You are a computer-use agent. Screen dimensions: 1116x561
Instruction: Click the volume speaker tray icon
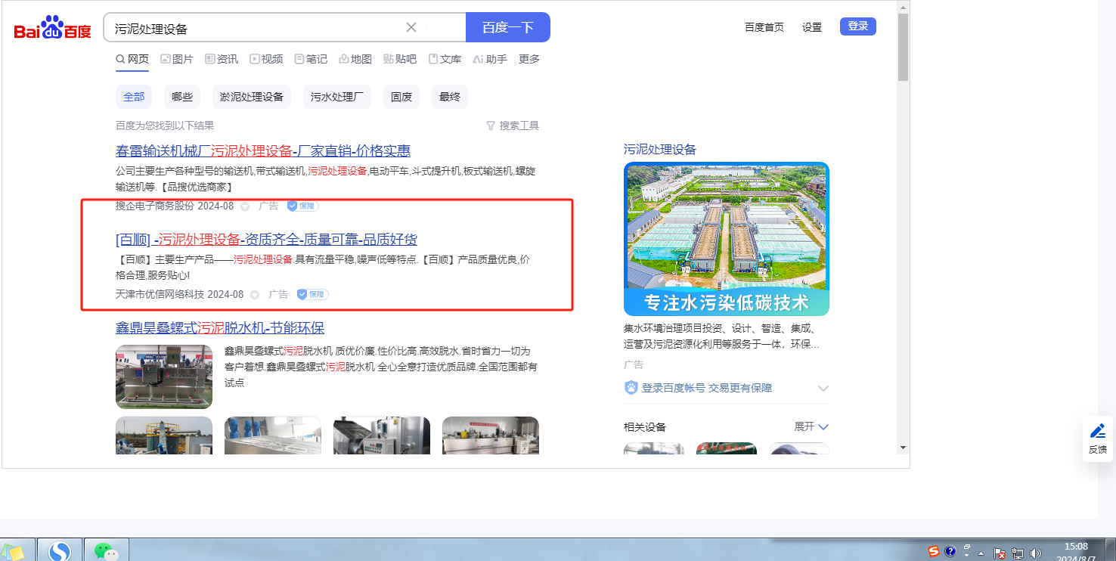(x=1035, y=553)
